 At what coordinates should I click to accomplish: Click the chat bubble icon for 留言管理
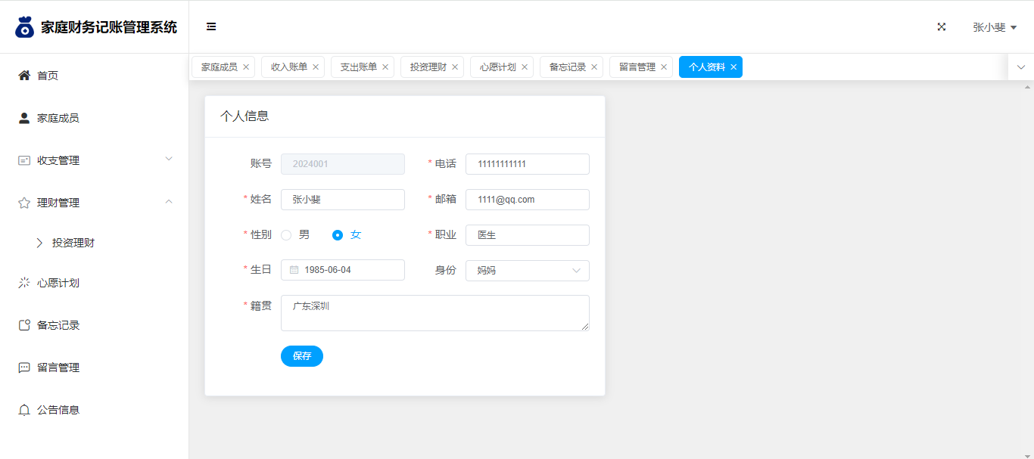[24, 368]
